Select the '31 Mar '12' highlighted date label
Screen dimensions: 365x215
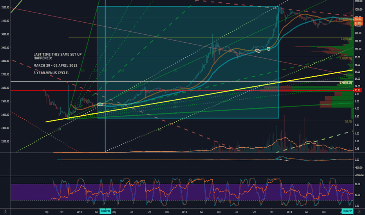coord(105,211)
